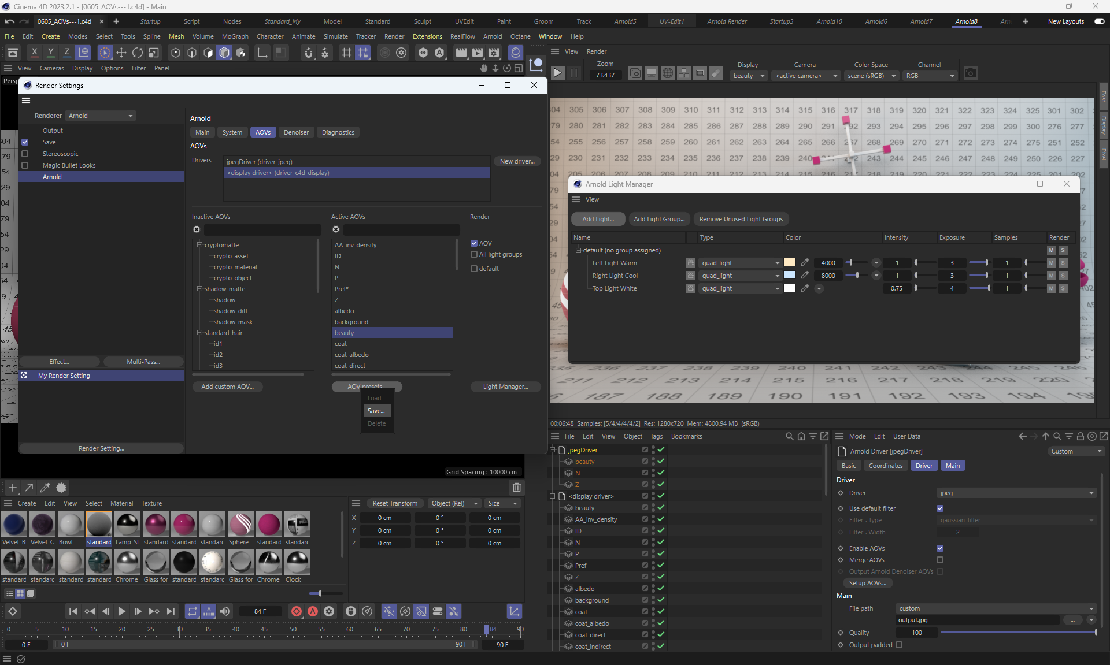Click the Add Light Group... button
Screen dimensions: 1110x665
(x=658, y=219)
